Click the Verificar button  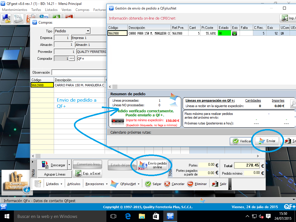[241, 141]
